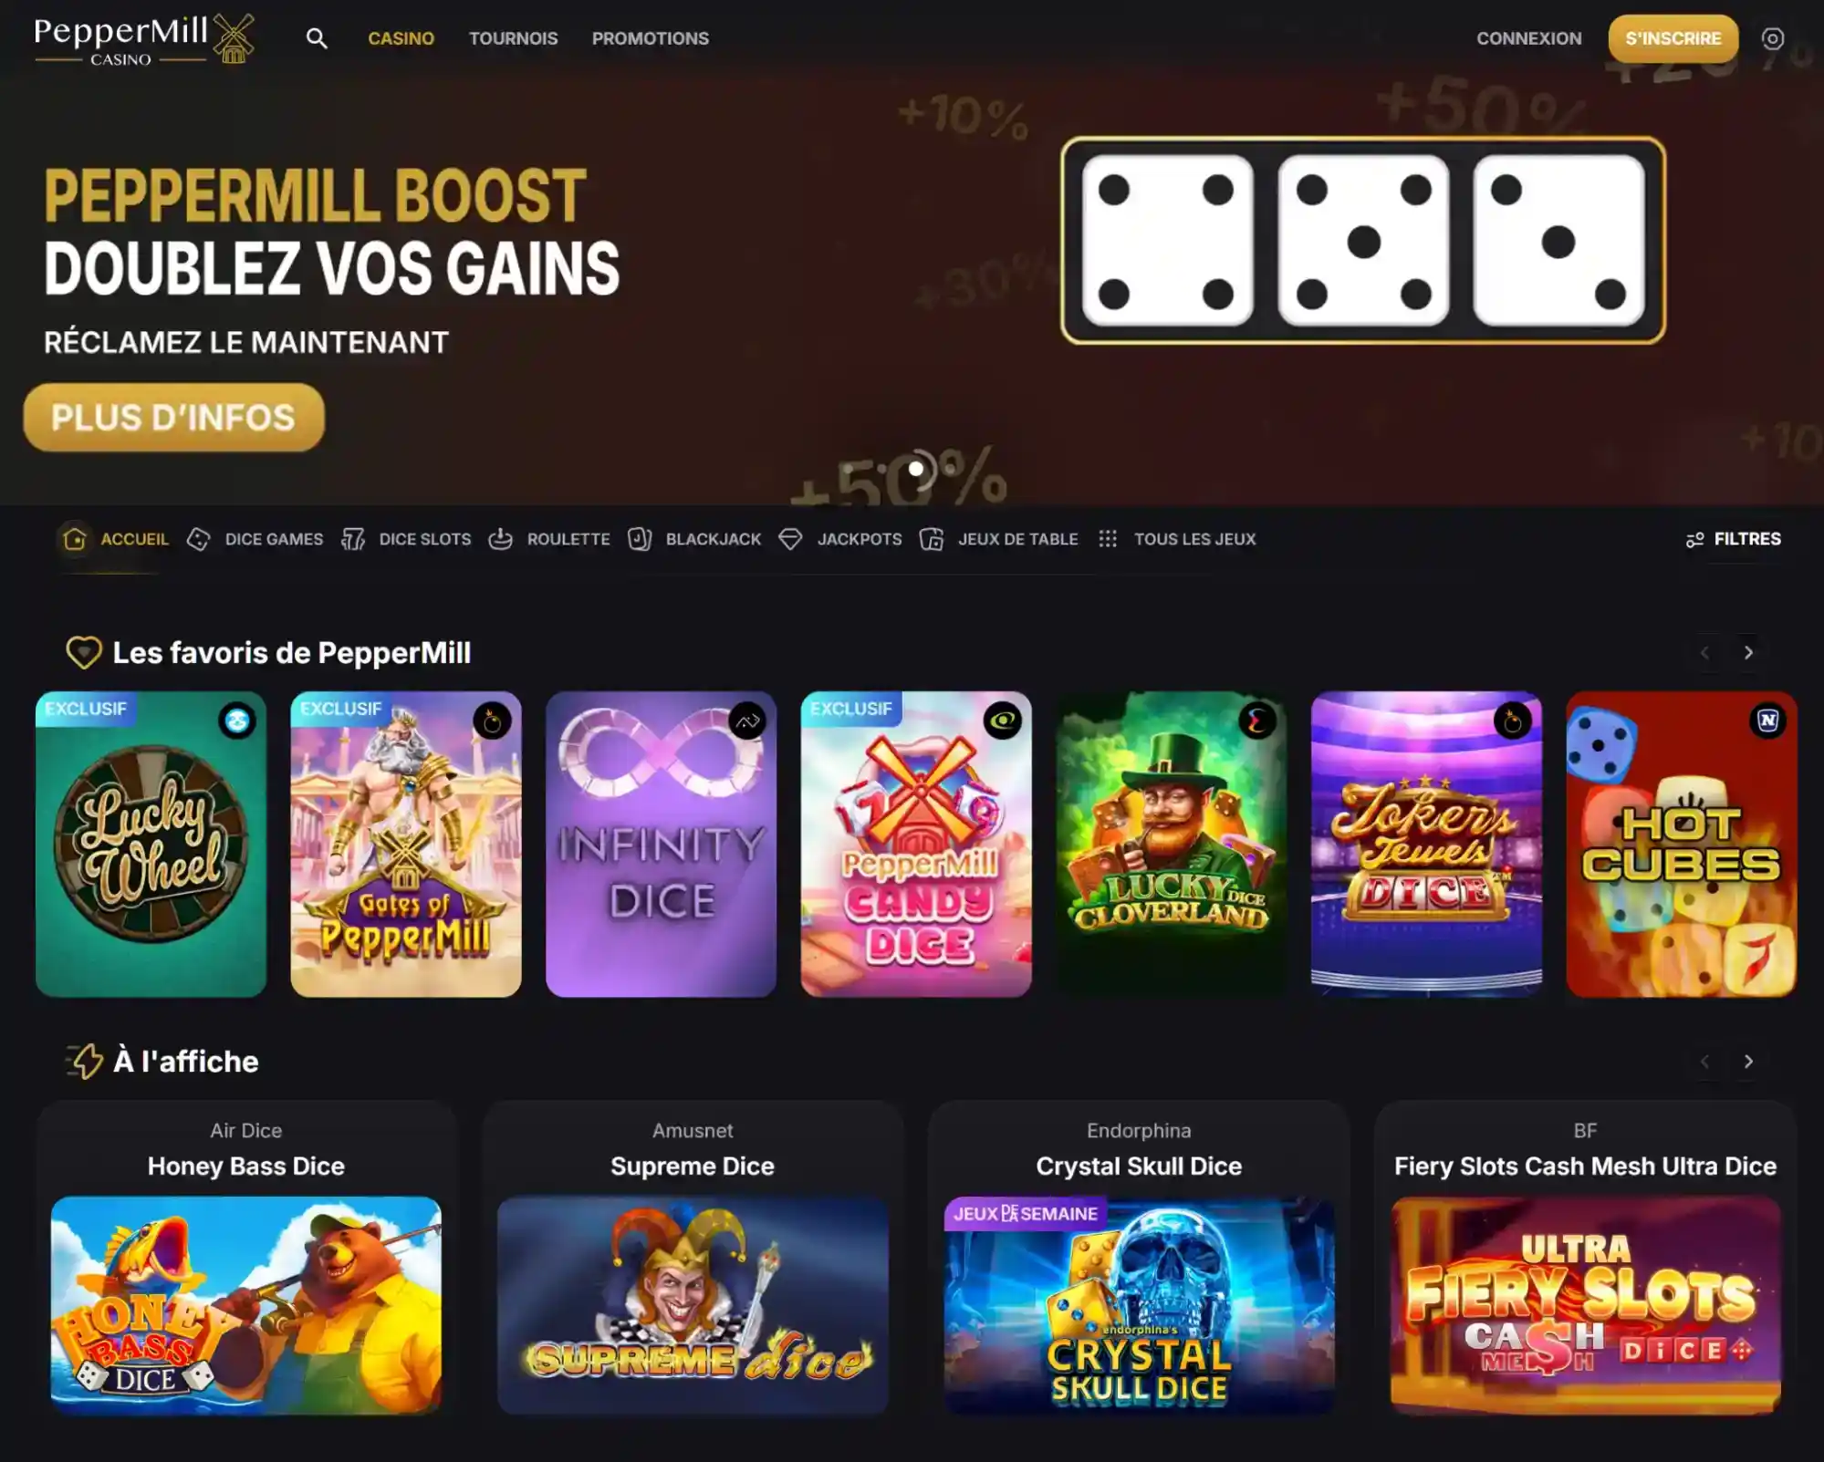Click the Plus d'infos banner button
This screenshot has width=1824, height=1462.
pos(173,417)
